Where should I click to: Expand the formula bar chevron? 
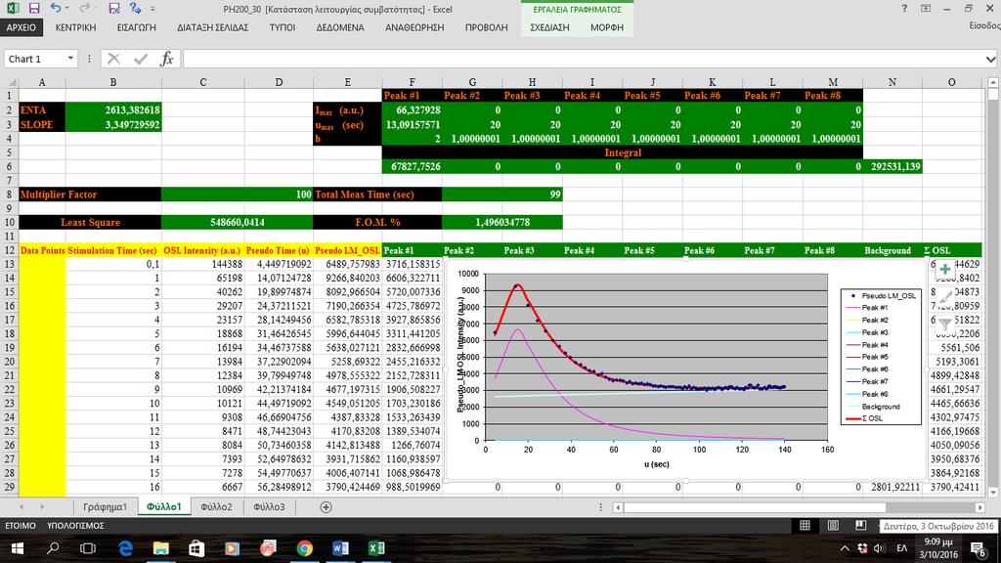tap(990, 60)
